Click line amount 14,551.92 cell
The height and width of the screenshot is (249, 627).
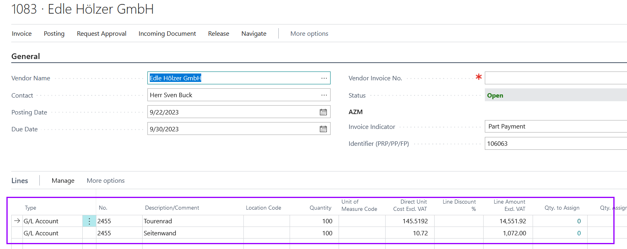pos(508,221)
